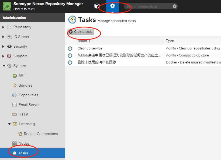Select the Security label in sidebar

pos(20,47)
